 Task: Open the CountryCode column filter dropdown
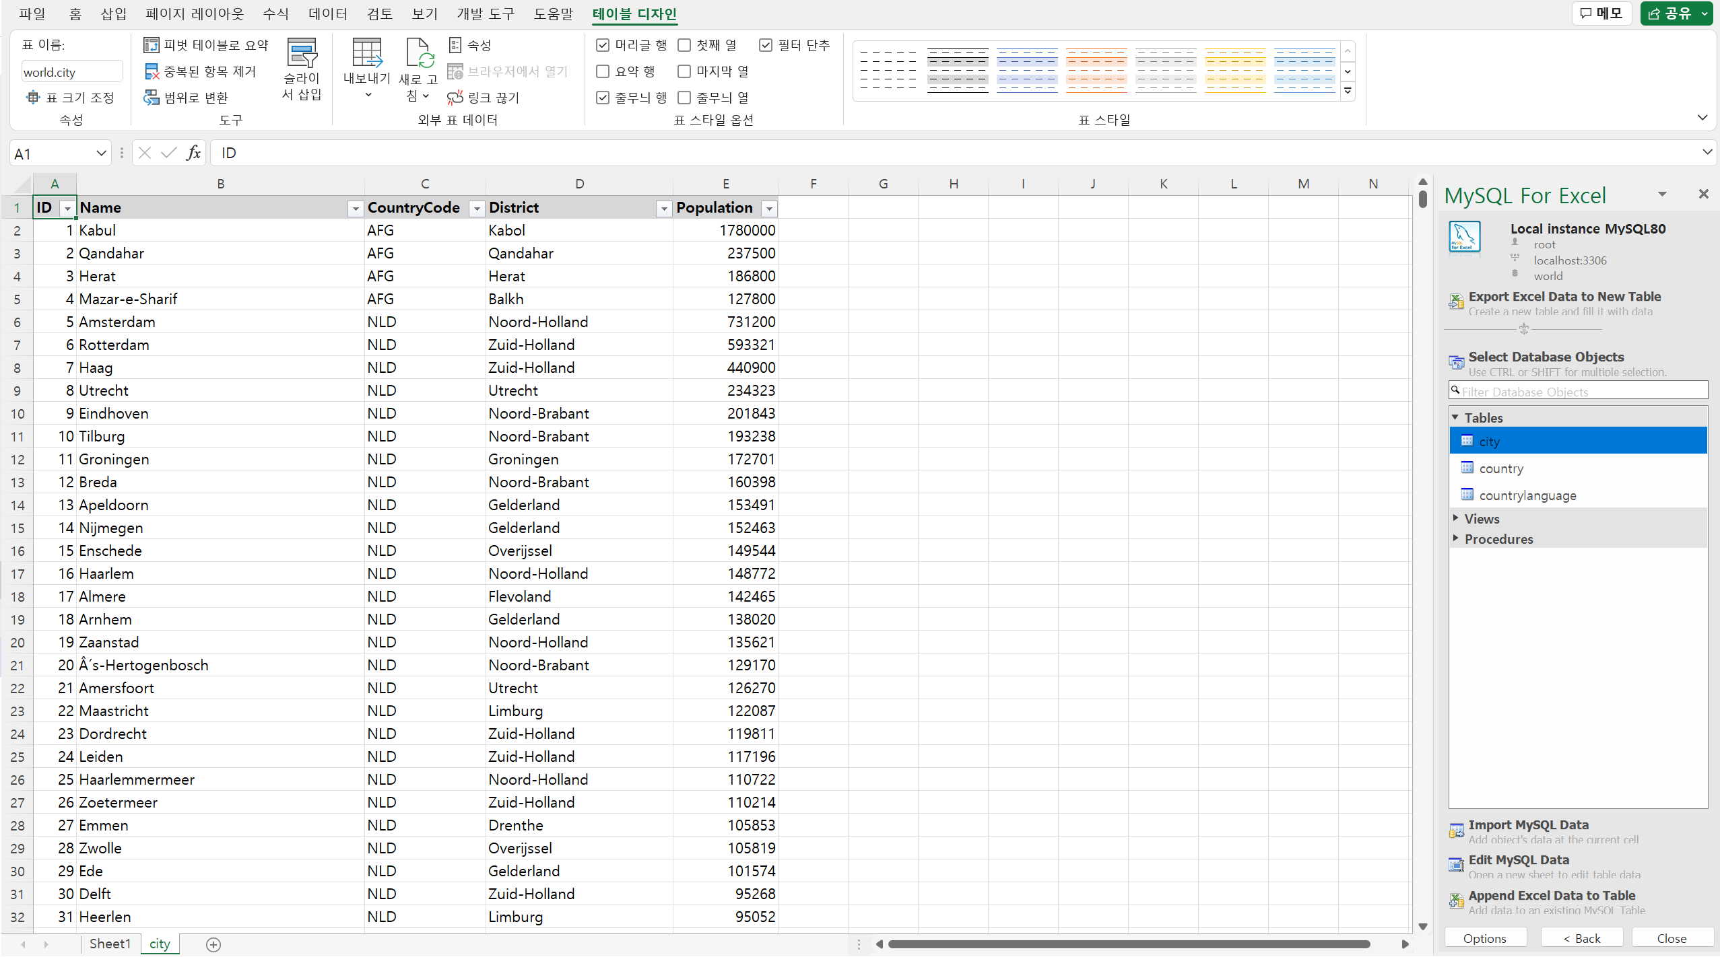[477, 209]
